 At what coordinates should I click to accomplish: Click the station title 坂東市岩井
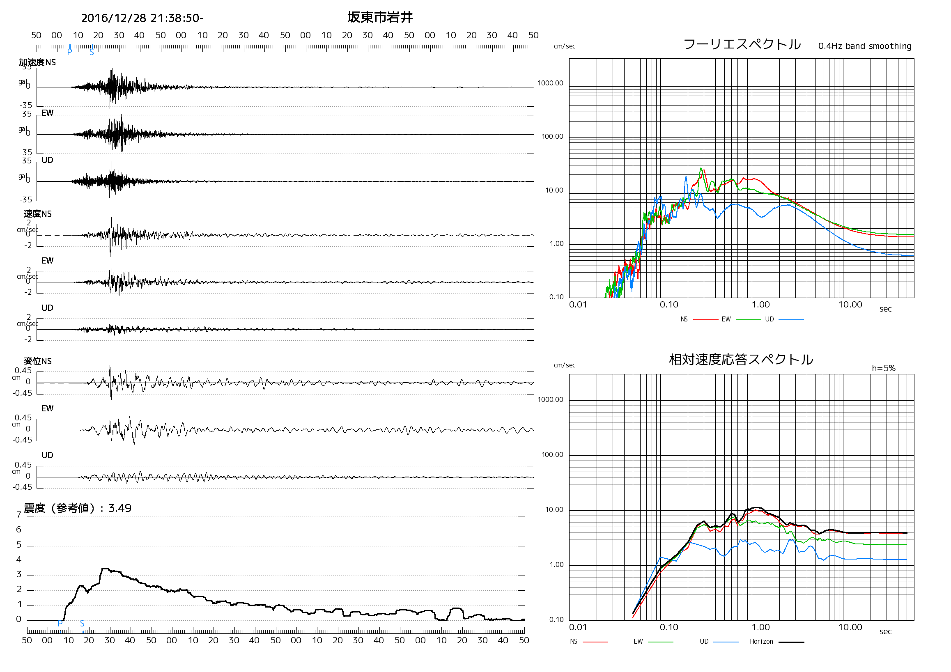click(380, 17)
